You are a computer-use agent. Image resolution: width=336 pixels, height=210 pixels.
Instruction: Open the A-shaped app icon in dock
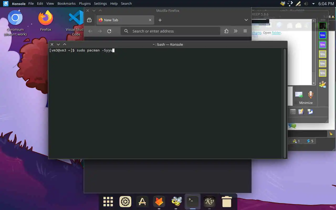click(142, 202)
